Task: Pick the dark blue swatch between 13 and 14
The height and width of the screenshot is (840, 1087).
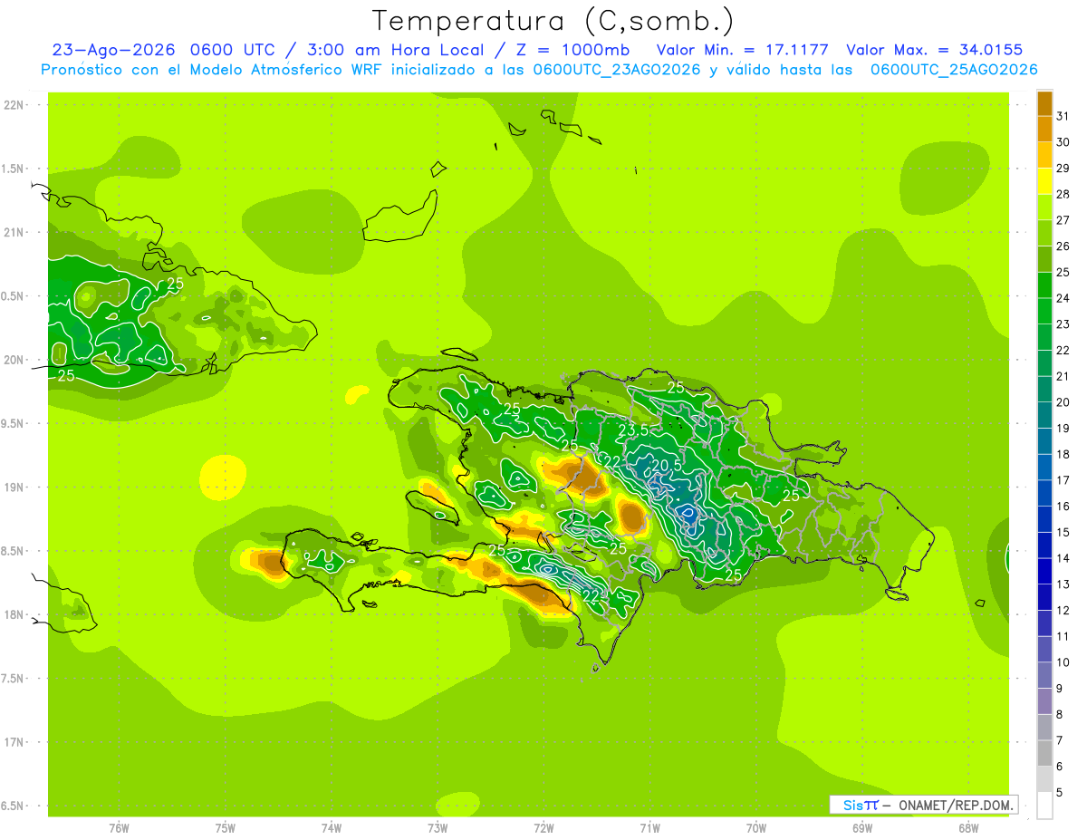Action: pyautogui.click(x=1044, y=571)
